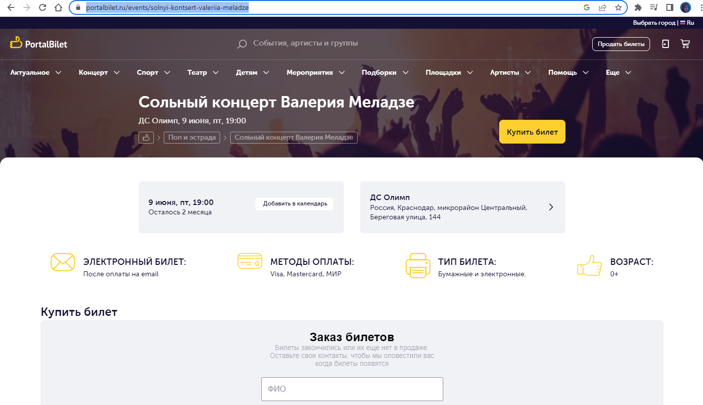Open the Еще menu
Screen dimensions: 703x405
619,73
